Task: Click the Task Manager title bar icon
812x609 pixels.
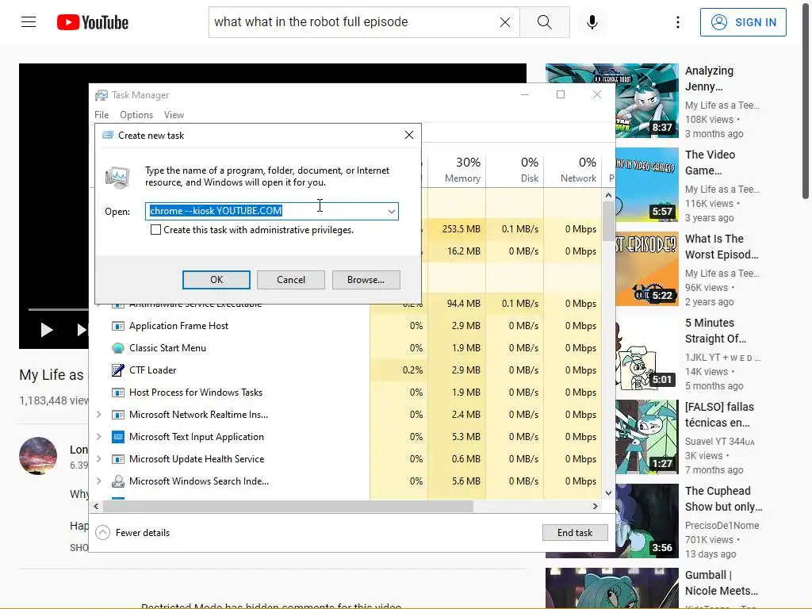Action: pos(101,95)
